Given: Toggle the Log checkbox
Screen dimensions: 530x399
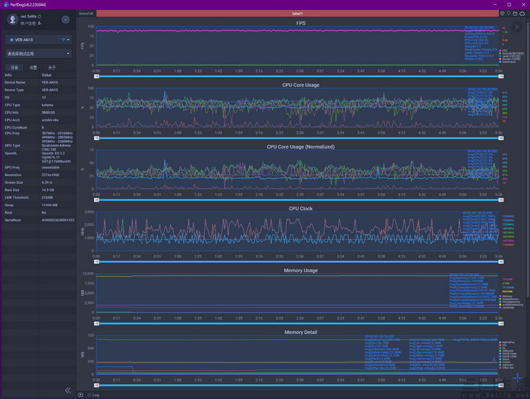Looking at the screenshot, I should coord(90,395).
